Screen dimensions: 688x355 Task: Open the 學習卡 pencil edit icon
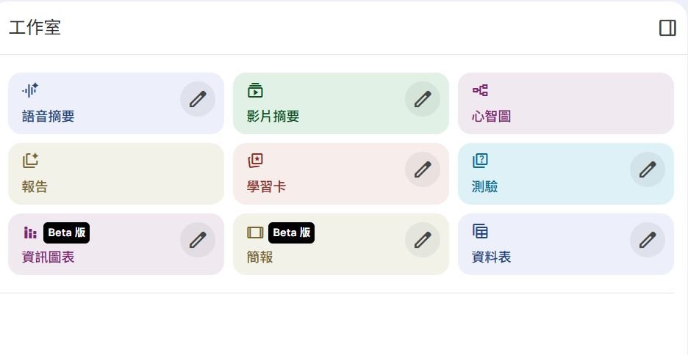tap(423, 169)
